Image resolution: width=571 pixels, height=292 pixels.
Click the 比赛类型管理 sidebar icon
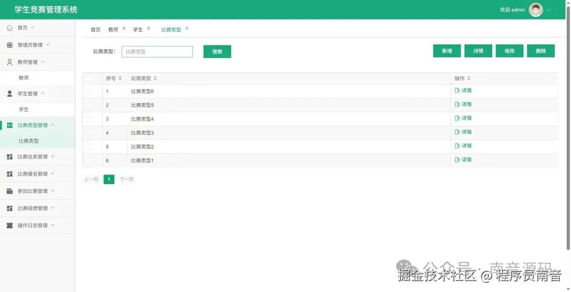pos(10,125)
